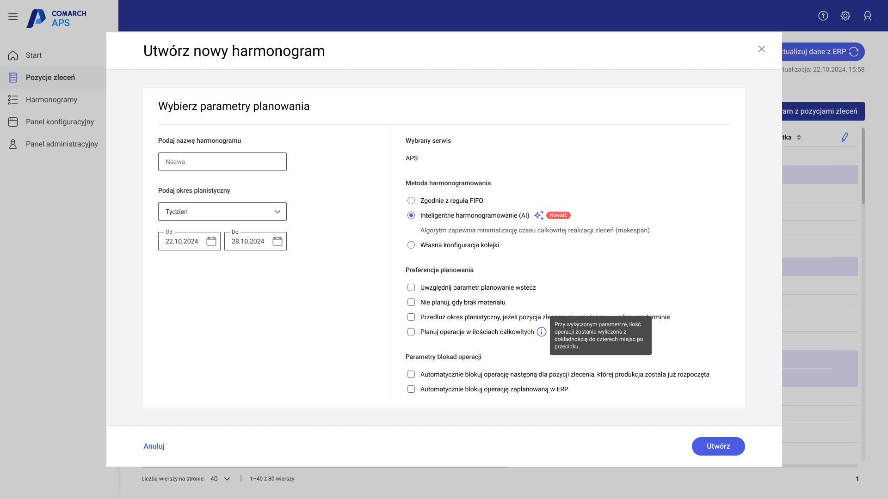Select Własna konfiguracja kolejki radio

[x=411, y=245]
